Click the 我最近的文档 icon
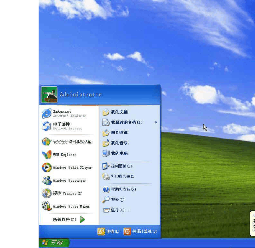This screenshot has width=255, height=248. (106, 122)
